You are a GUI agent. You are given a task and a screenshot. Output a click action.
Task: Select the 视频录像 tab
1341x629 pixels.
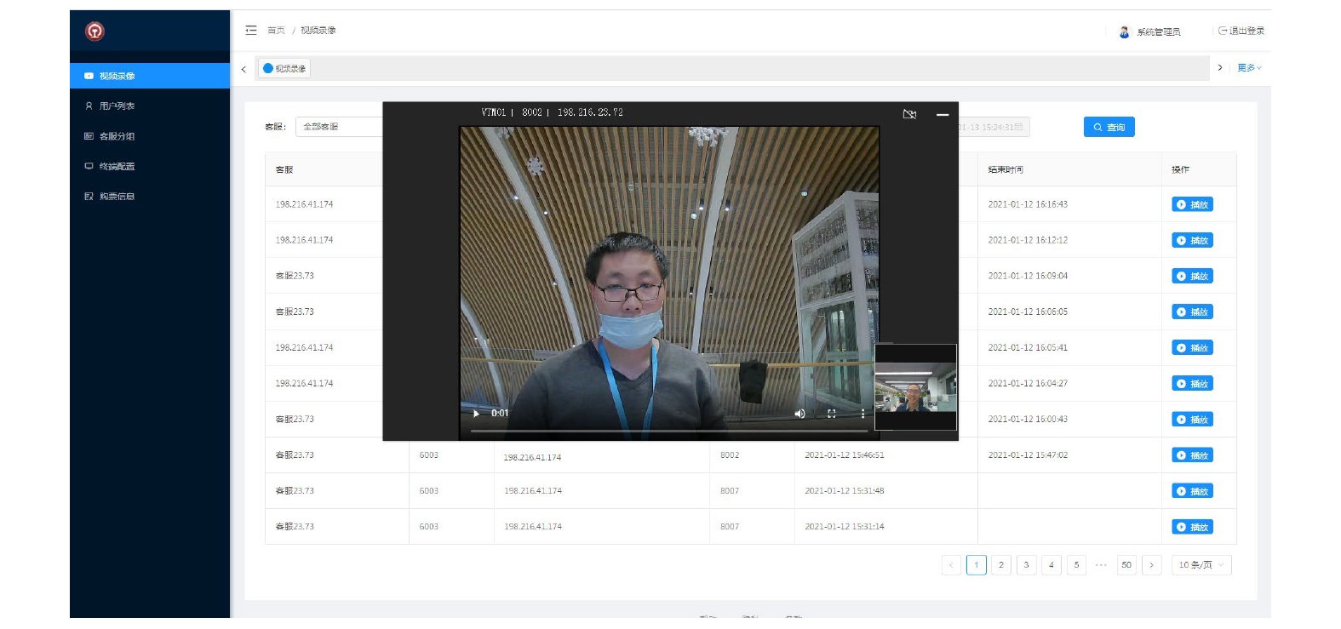(x=285, y=69)
